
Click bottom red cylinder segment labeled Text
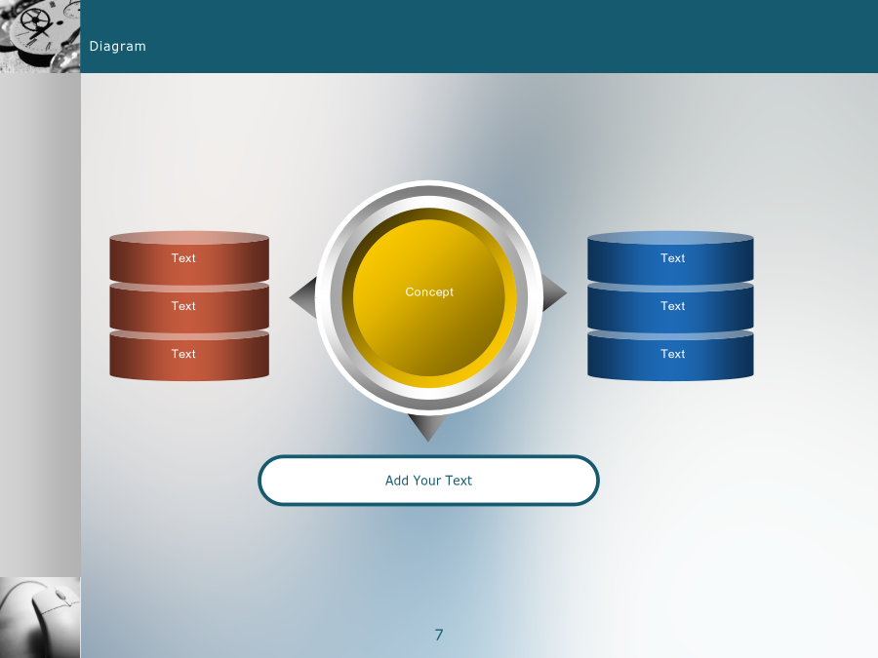(189, 355)
